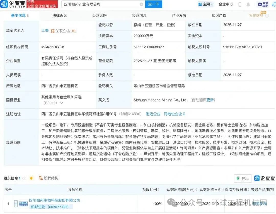This screenshot has height=214, width=276.
Task: Click the Qcc.com logo icon
Action: click(x=4, y=4)
